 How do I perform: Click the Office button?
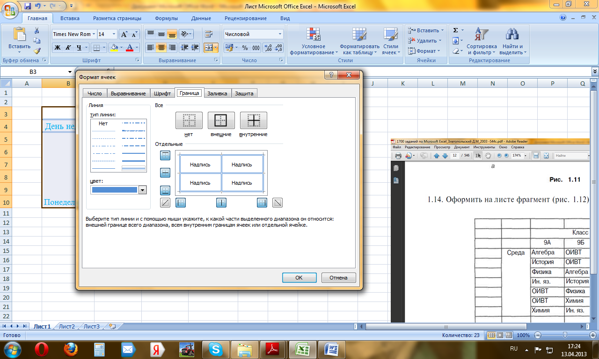pyautogui.click(x=10, y=10)
